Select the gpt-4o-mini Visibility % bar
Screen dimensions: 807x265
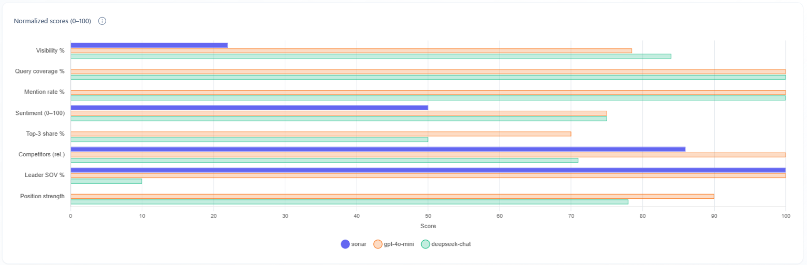351,51
